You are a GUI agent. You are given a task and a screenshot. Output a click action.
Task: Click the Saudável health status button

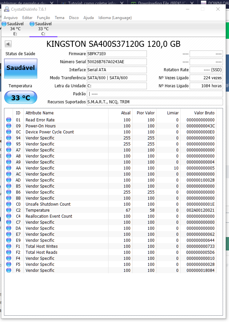(x=21, y=69)
